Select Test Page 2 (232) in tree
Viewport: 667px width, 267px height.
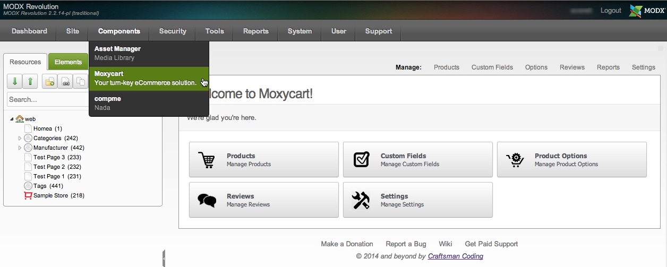(57, 167)
